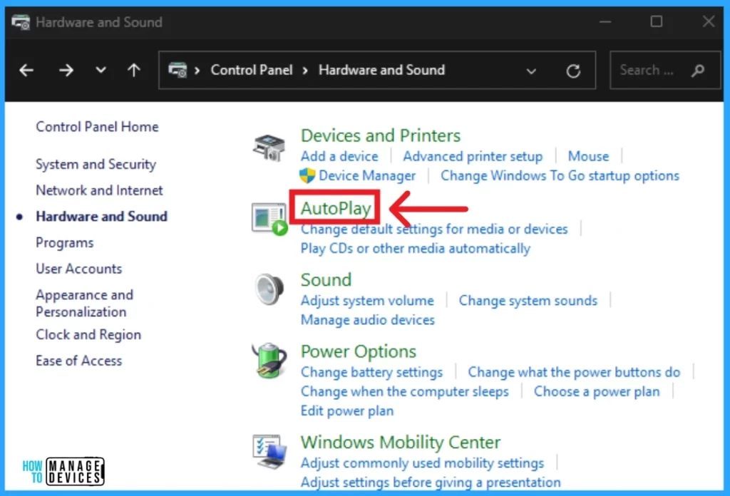Image resolution: width=730 pixels, height=496 pixels.
Task: Click the Search box
Action: (665, 71)
